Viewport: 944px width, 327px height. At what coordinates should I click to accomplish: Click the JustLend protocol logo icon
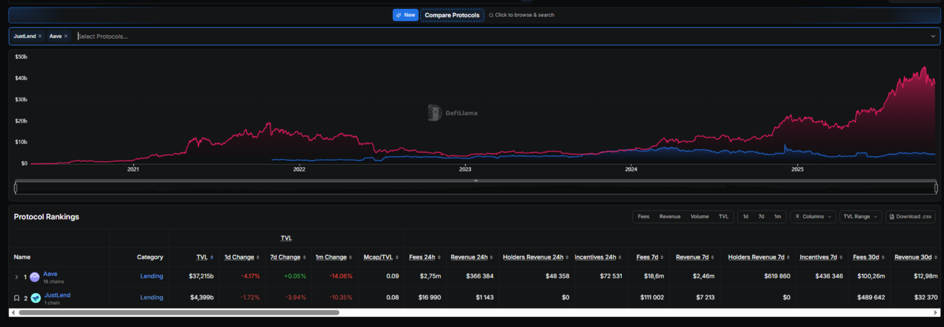pyautogui.click(x=36, y=298)
